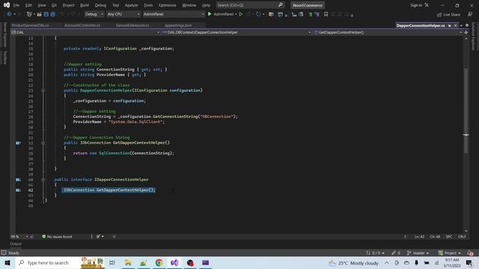
Task: Open the Debug configuration dropdown
Action: point(94,14)
